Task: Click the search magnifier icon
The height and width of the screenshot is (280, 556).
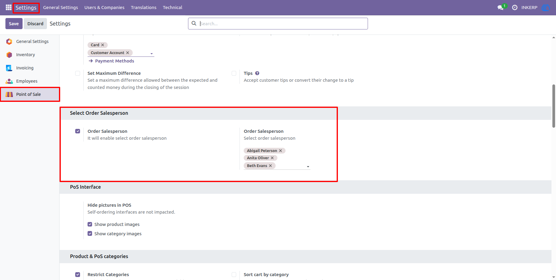Action: (x=194, y=23)
